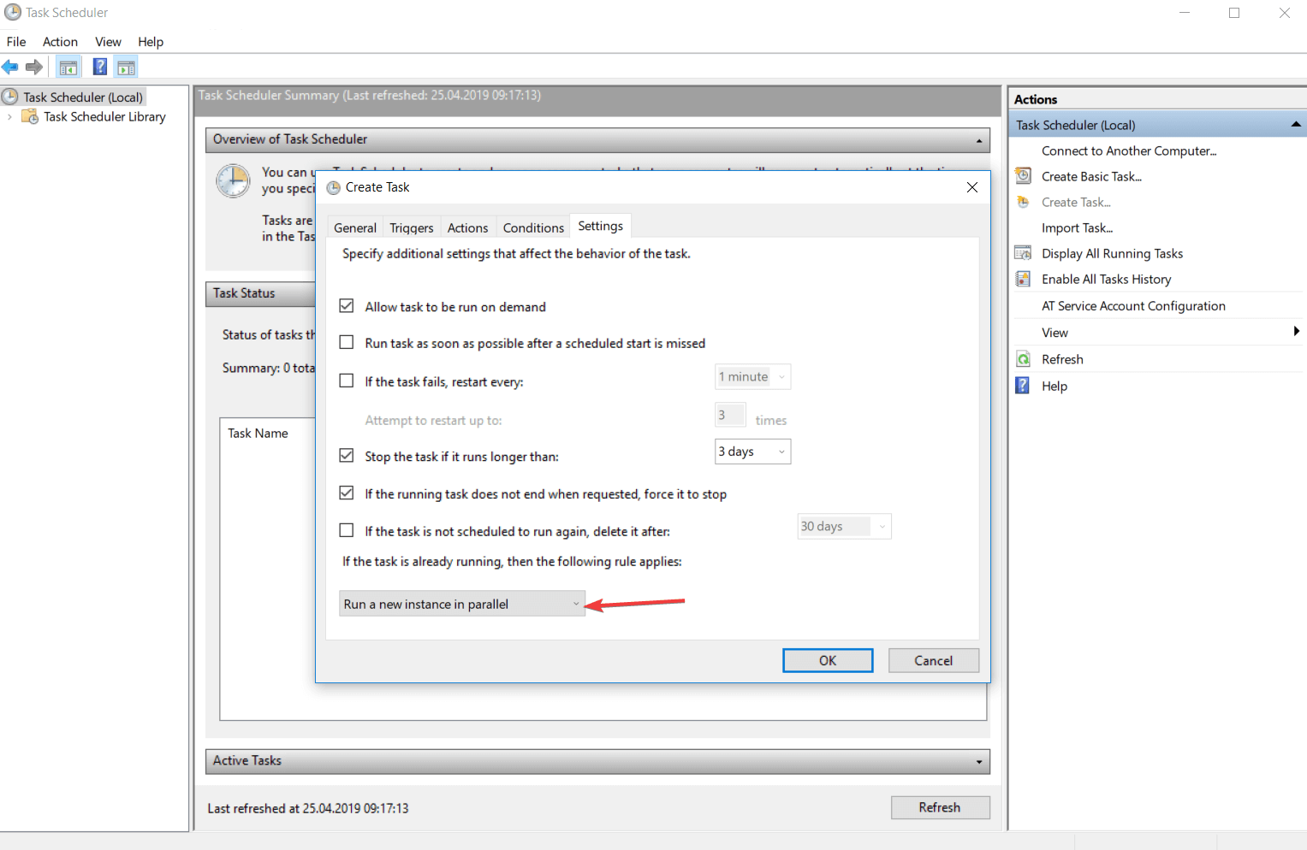Click the Create Task dialog clock icon
The image size is (1307, 850).
point(334,187)
